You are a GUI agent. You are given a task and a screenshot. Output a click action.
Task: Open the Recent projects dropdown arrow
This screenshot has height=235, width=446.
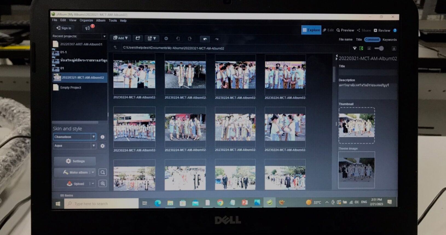(x=104, y=36)
